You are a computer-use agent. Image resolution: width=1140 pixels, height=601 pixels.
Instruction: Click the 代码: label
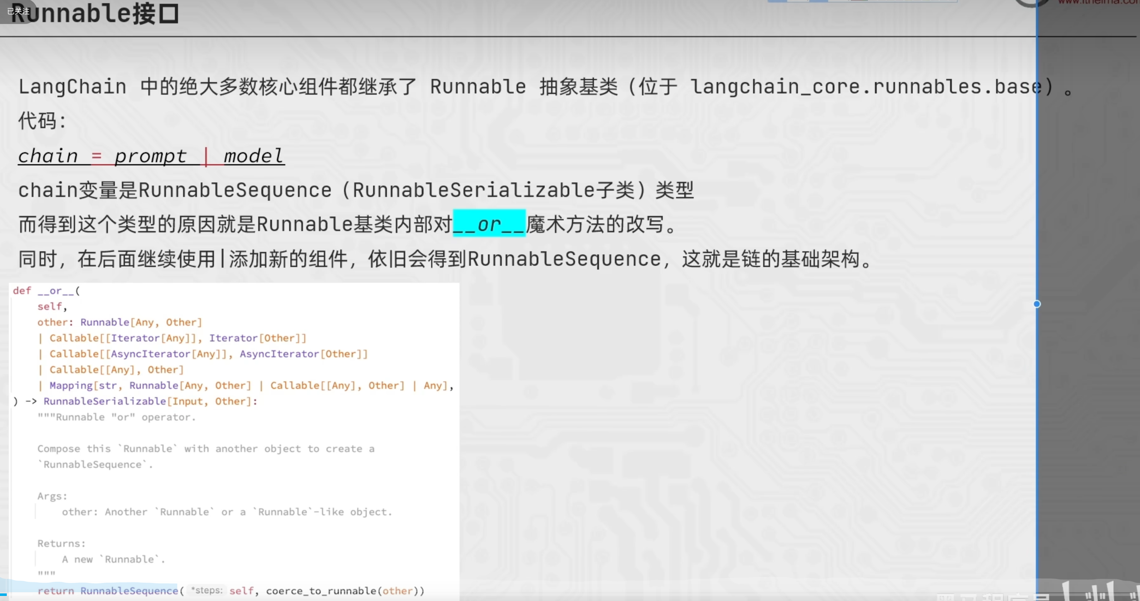[42, 121]
